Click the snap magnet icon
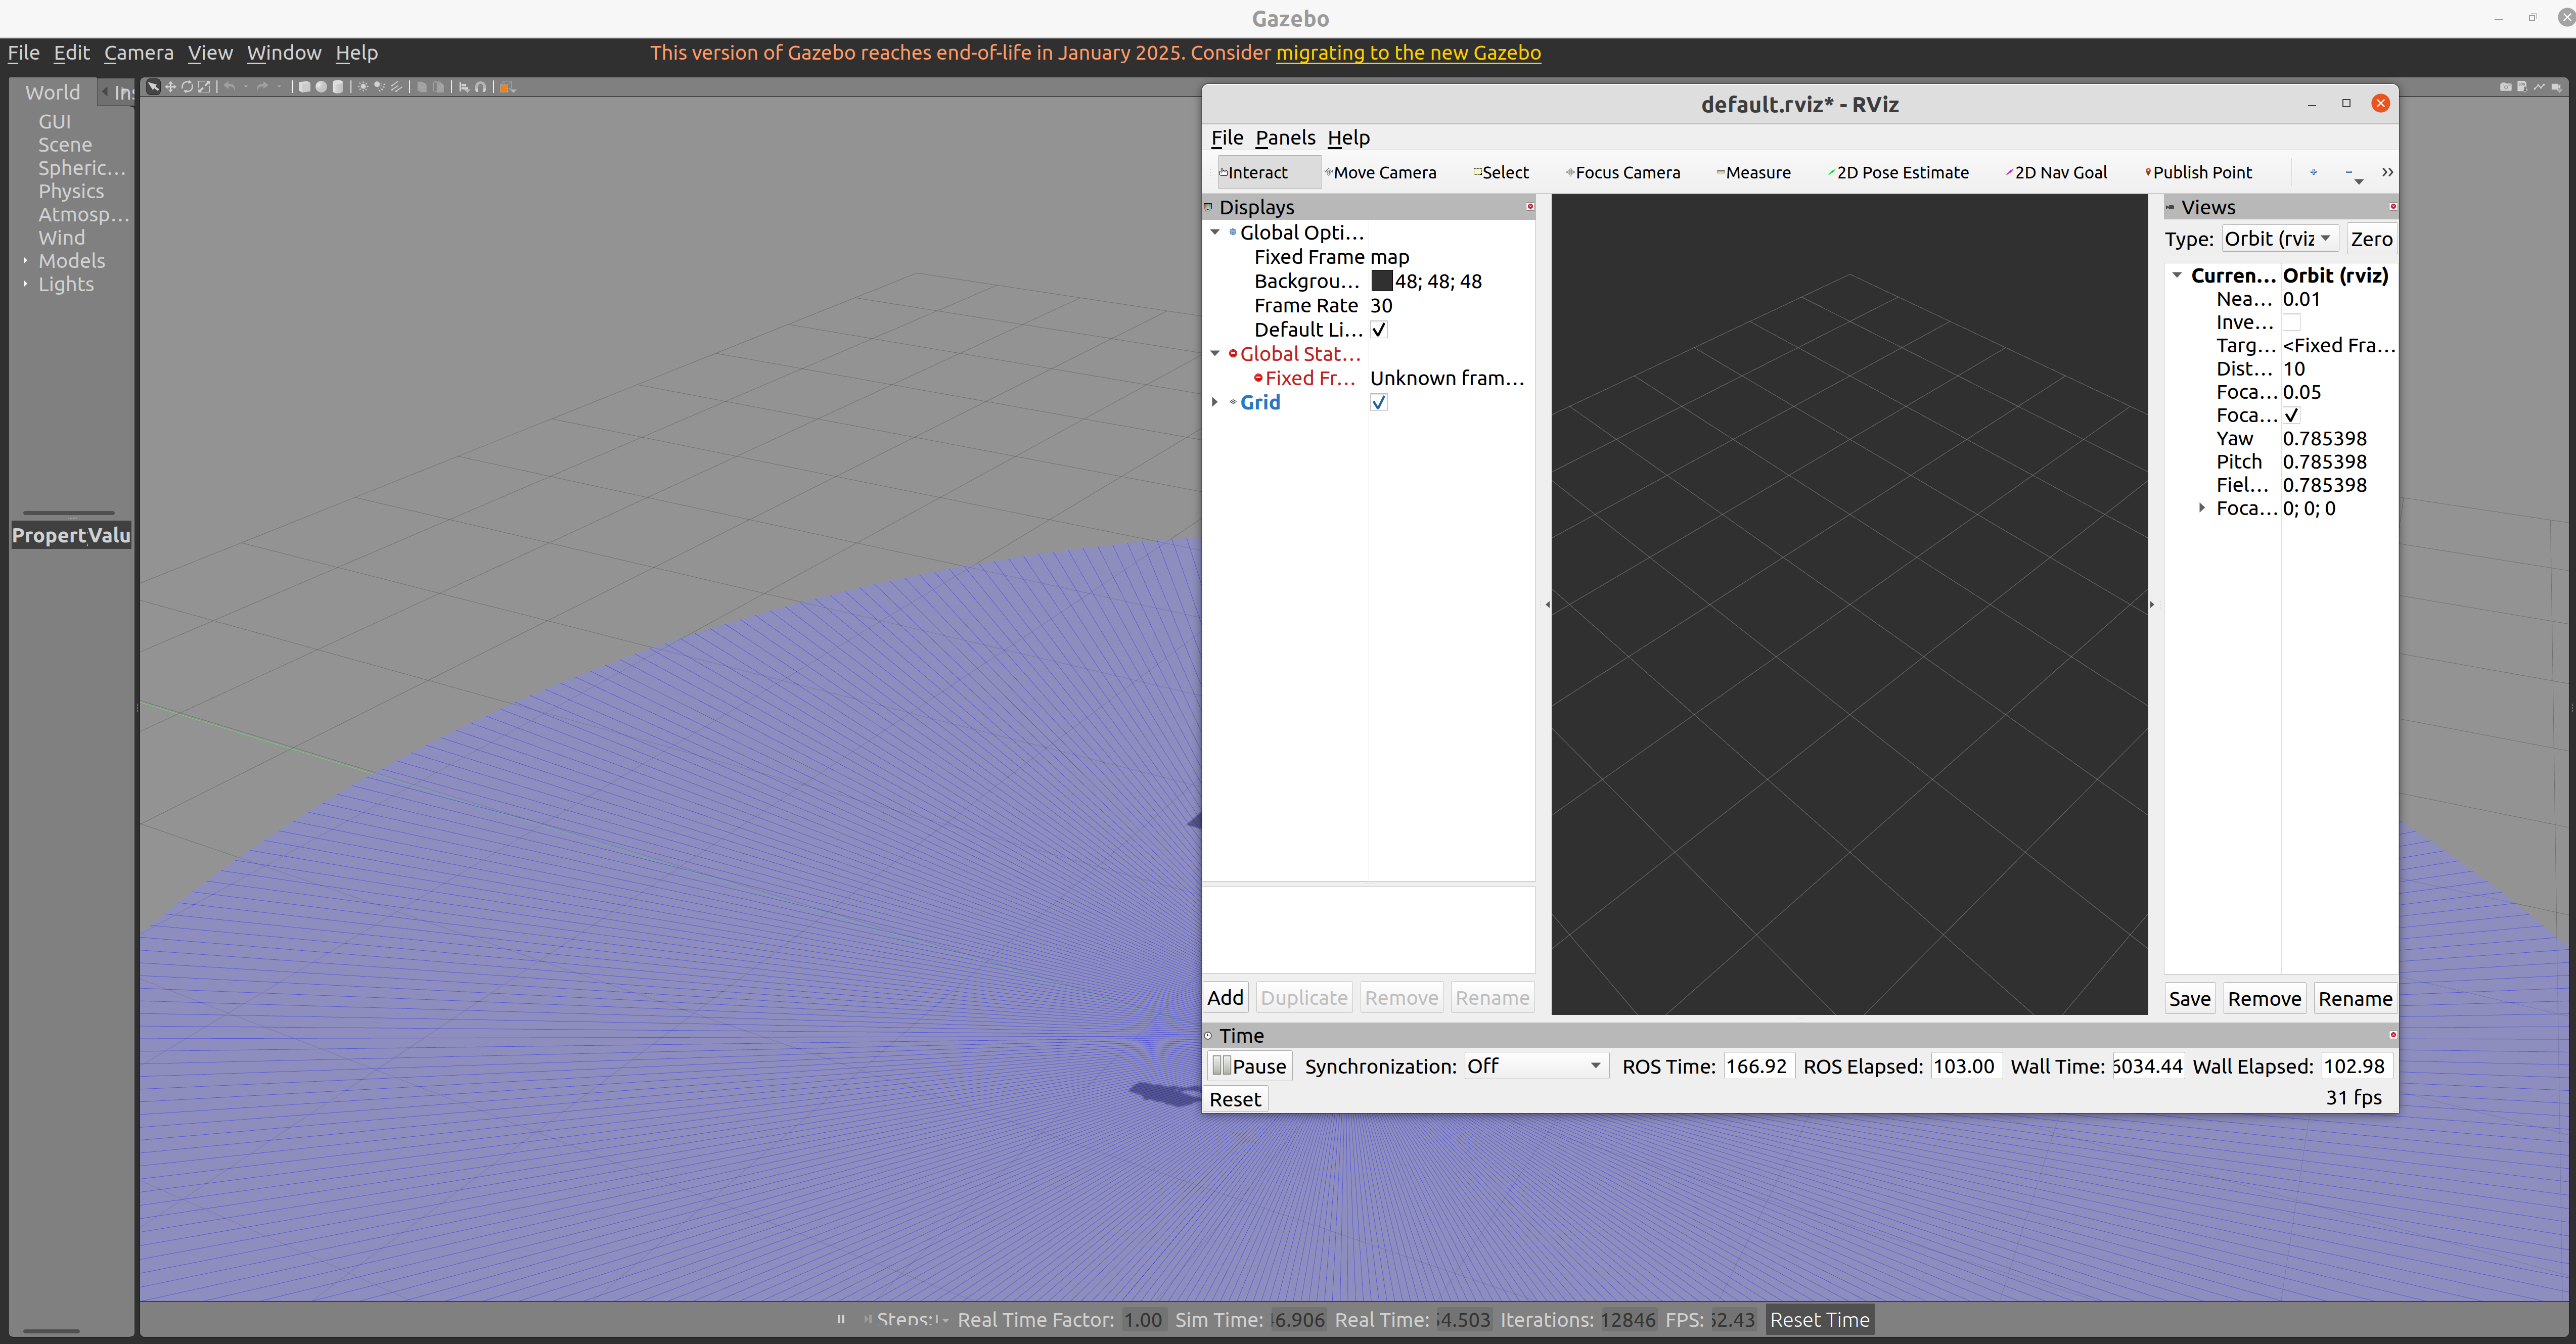The width and height of the screenshot is (2576, 1344). (x=481, y=87)
